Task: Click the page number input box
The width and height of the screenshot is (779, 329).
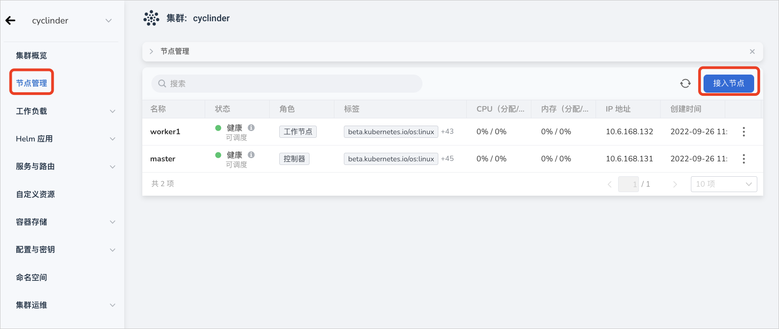Action: pos(629,184)
